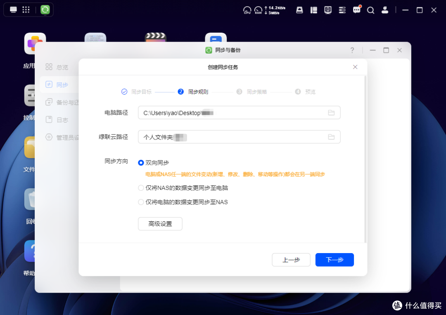Select step 4 预览

click(305, 92)
